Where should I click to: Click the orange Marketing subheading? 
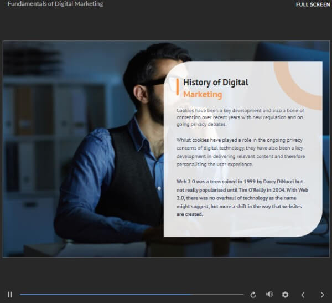tap(203, 94)
